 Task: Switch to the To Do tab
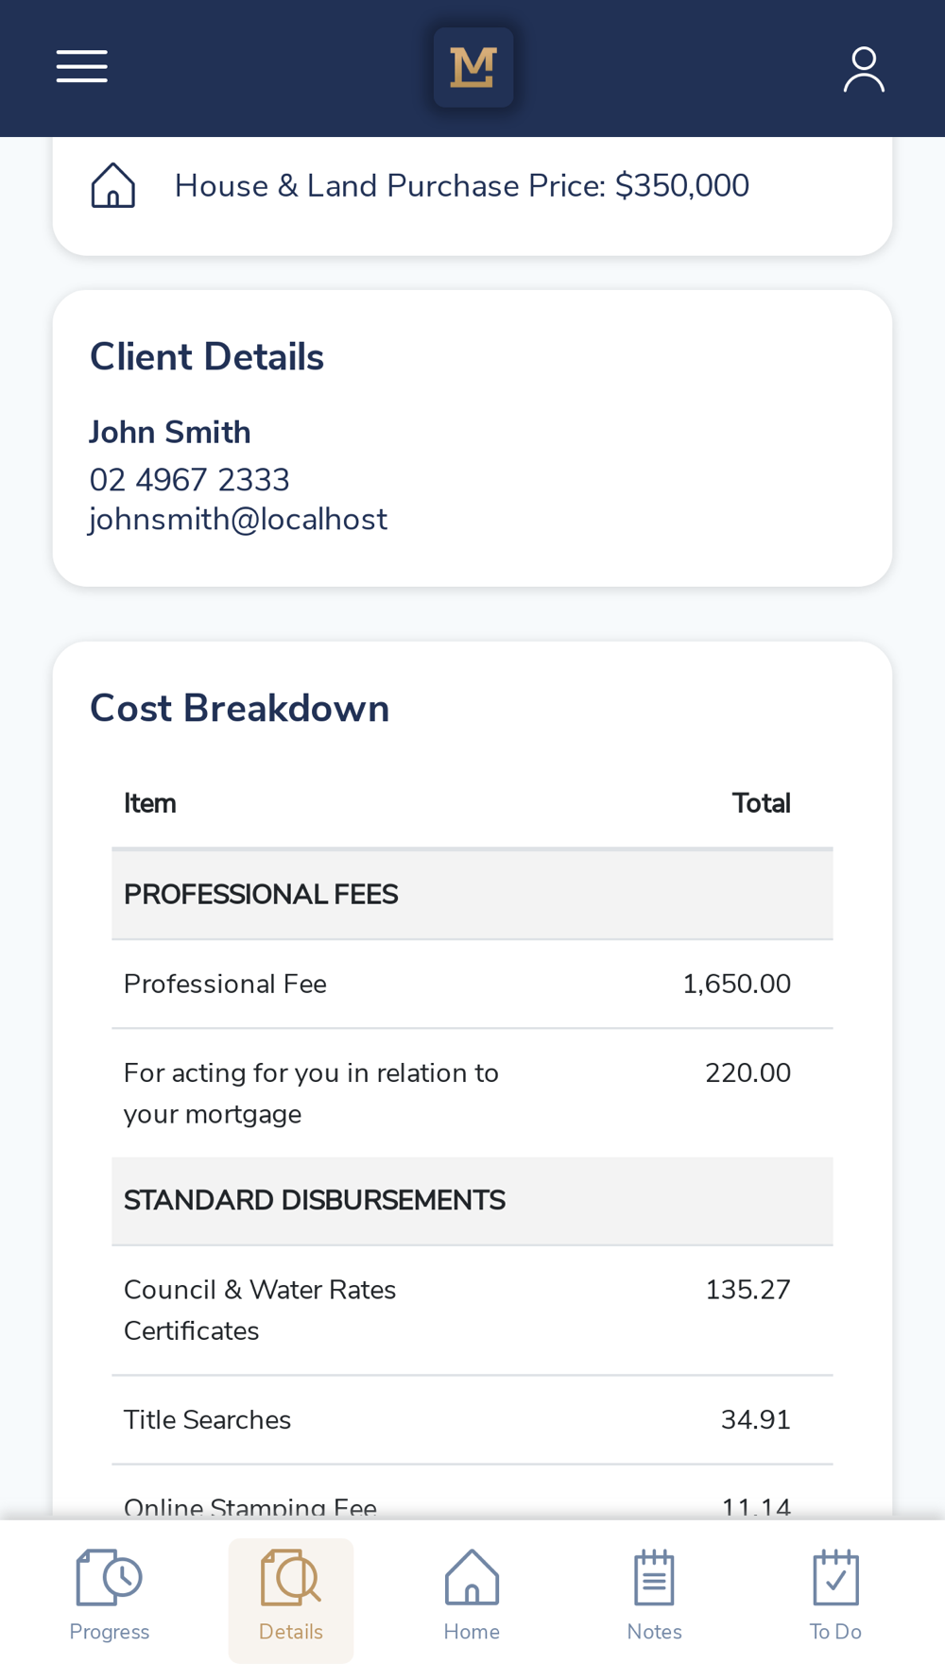pos(835,1631)
